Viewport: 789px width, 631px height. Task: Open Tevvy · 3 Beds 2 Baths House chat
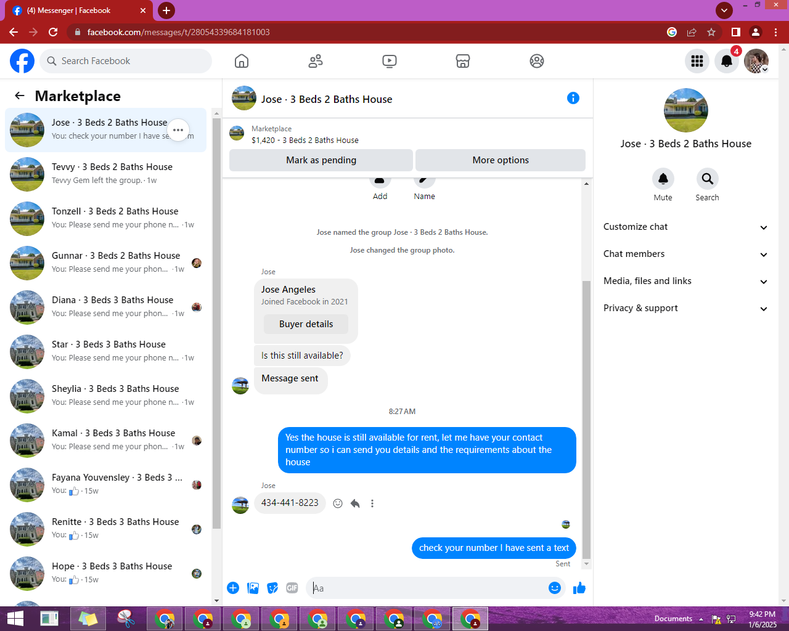(106, 174)
